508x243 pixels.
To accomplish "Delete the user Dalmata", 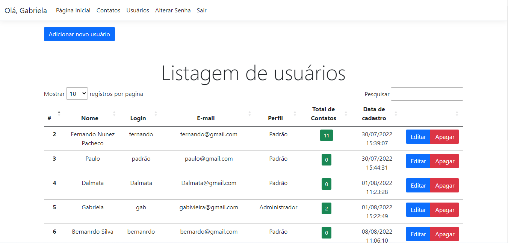I will point(444,185).
